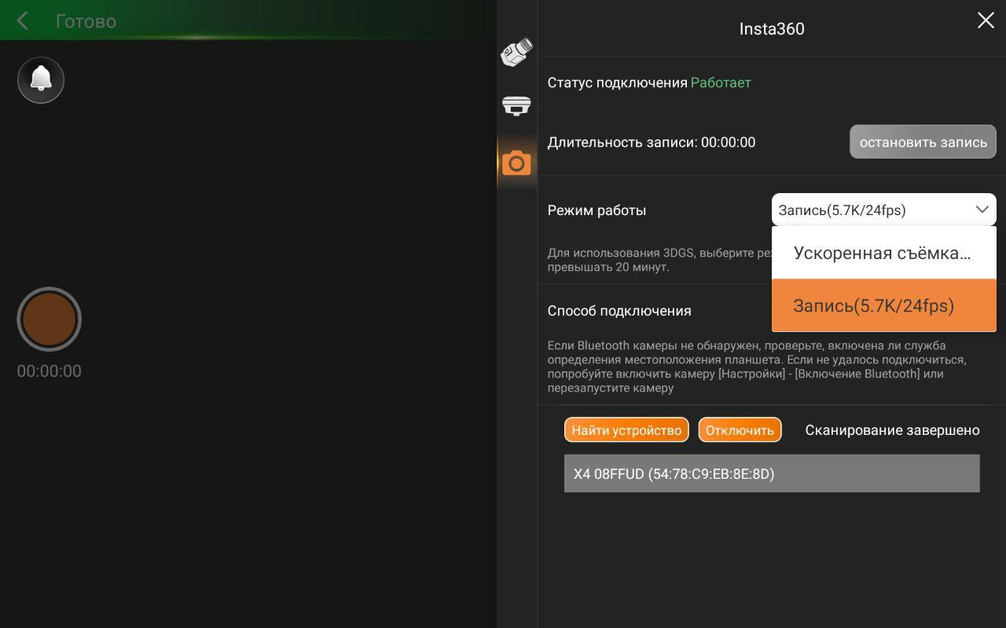Go back using the arrow beside Готово
Viewport: 1006px width, 628px height.
[23, 21]
